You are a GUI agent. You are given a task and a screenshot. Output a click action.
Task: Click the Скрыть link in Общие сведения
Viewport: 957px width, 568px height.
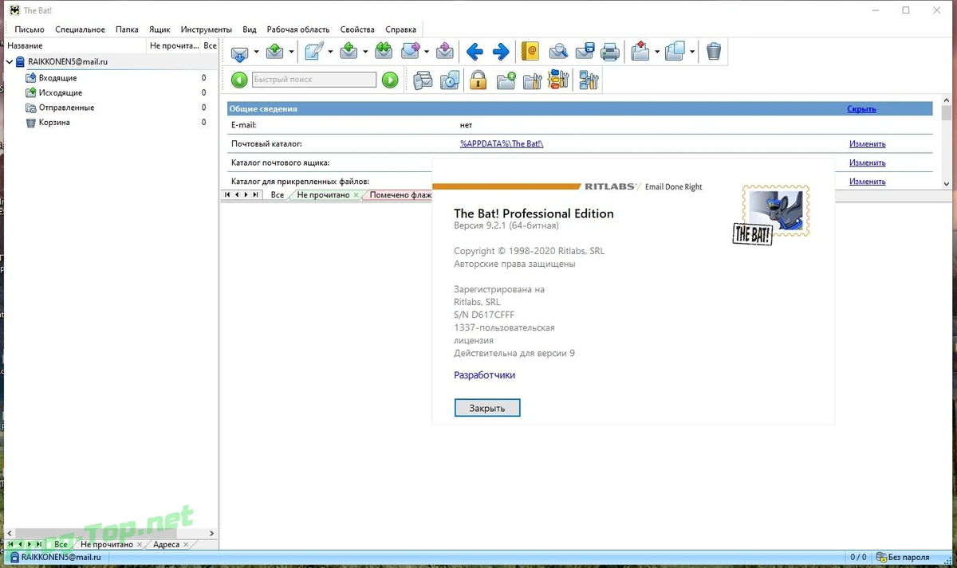tap(861, 109)
